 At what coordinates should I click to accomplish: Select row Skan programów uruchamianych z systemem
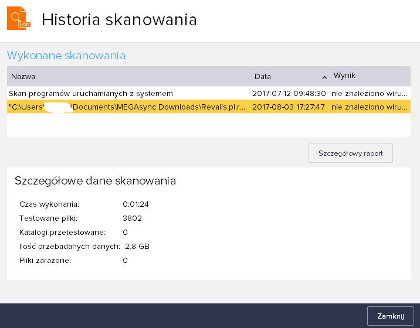pos(209,93)
